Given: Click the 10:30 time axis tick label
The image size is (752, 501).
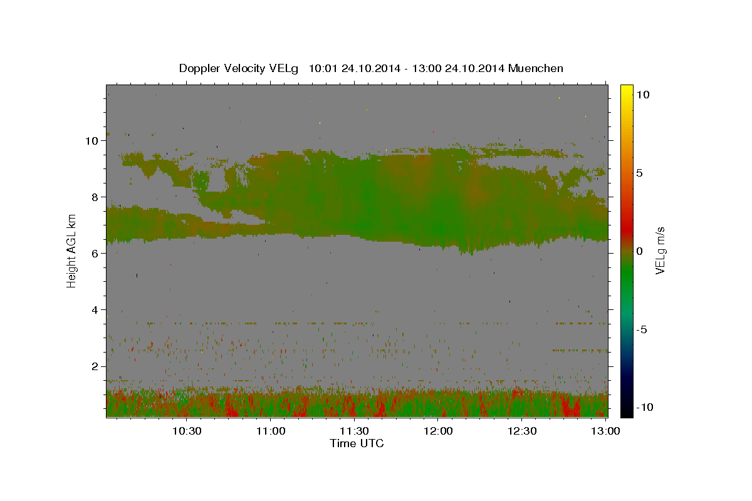Looking at the screenshot, I should tap(187, 431).
